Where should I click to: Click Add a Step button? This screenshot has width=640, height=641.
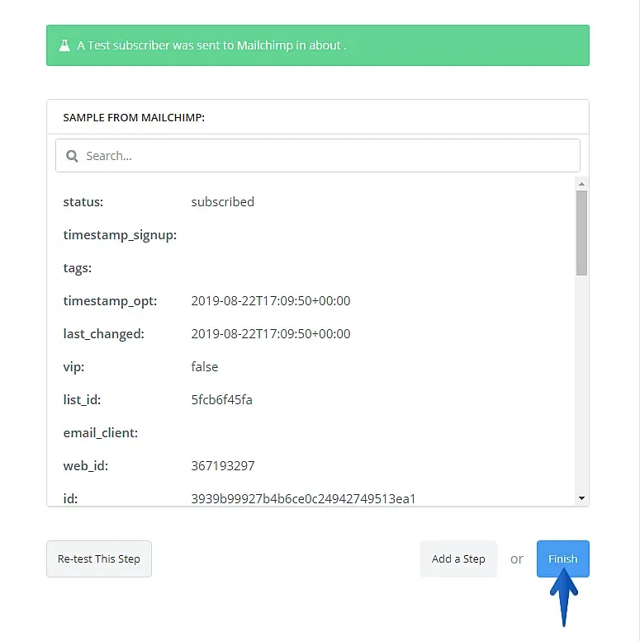458,559
